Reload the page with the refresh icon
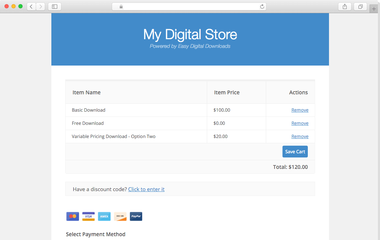The height and width of the screenshot is (240, 380). (x=262, y=7)
